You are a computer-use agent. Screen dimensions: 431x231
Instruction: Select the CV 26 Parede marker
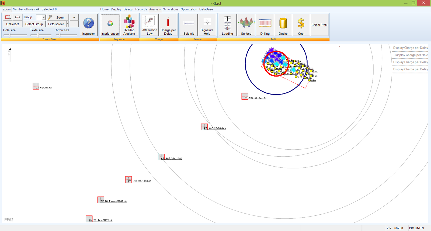101,200
